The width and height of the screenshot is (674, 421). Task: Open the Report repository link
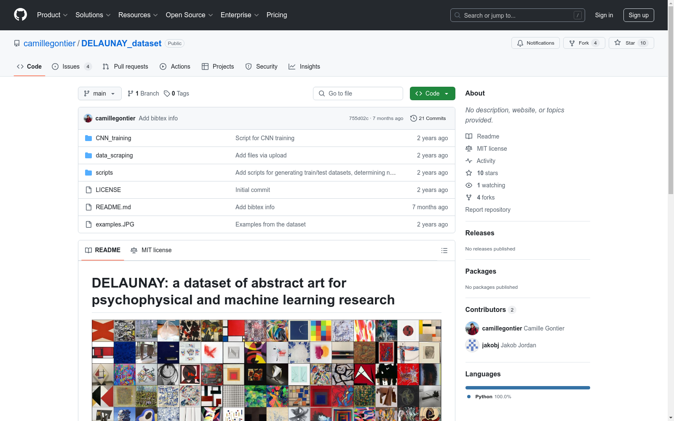click(488, 210)
